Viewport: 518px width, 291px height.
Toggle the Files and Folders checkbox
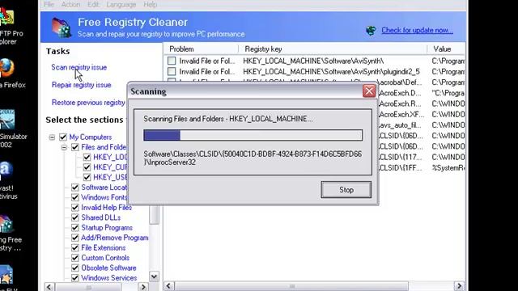coord(75,147)
